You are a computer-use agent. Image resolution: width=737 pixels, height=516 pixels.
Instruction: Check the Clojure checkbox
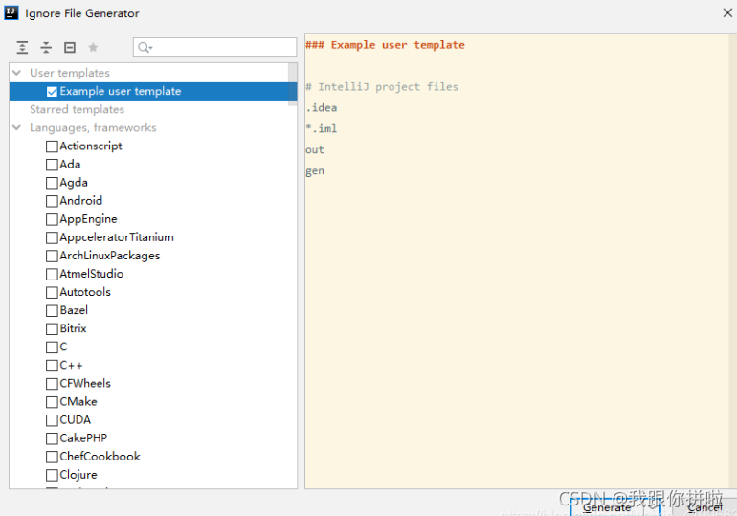(x=53, y=475)
